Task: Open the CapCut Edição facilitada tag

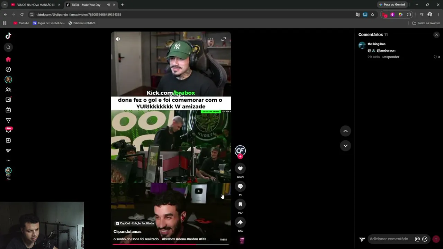Action: coord(135,223)
